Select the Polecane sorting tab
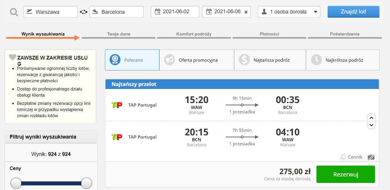Image resolution: width=390 pixels, height=190 pixels. click(x=132, y=60)
